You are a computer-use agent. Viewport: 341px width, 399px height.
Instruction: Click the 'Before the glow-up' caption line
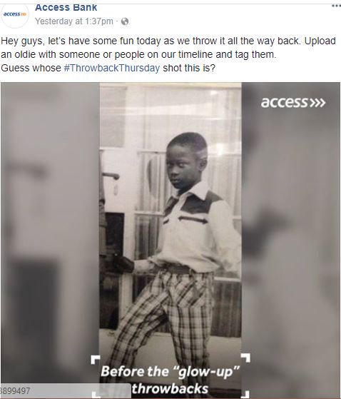[x=170, y=371]
